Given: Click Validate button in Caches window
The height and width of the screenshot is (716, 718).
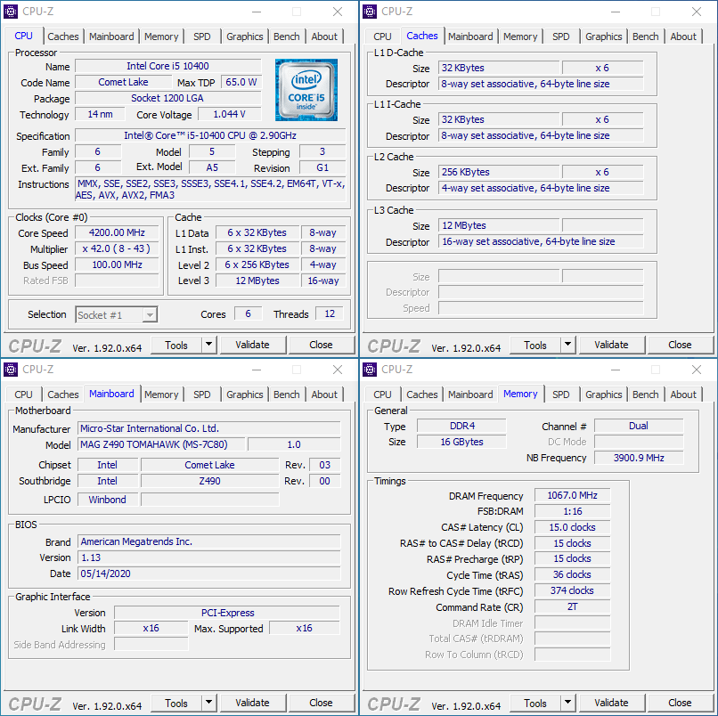Looking at the screenshot, I should [x=611, y=345].
